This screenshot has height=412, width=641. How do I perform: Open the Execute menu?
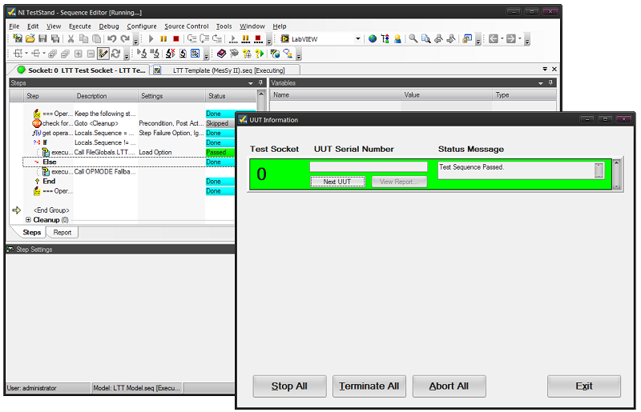tap(79, 26)
